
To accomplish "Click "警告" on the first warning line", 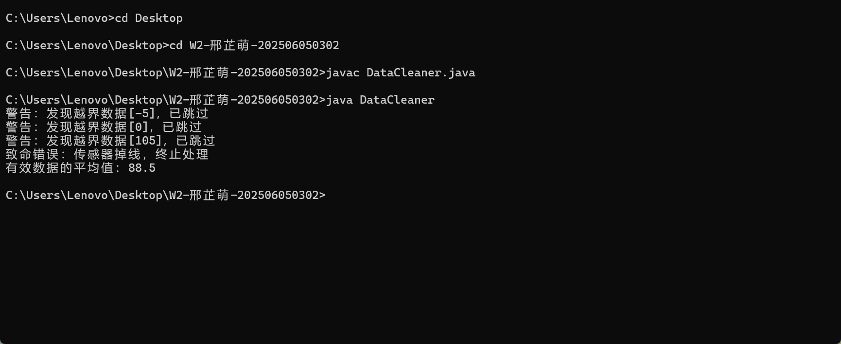I will pyautogui.click(x=18, y=114).
